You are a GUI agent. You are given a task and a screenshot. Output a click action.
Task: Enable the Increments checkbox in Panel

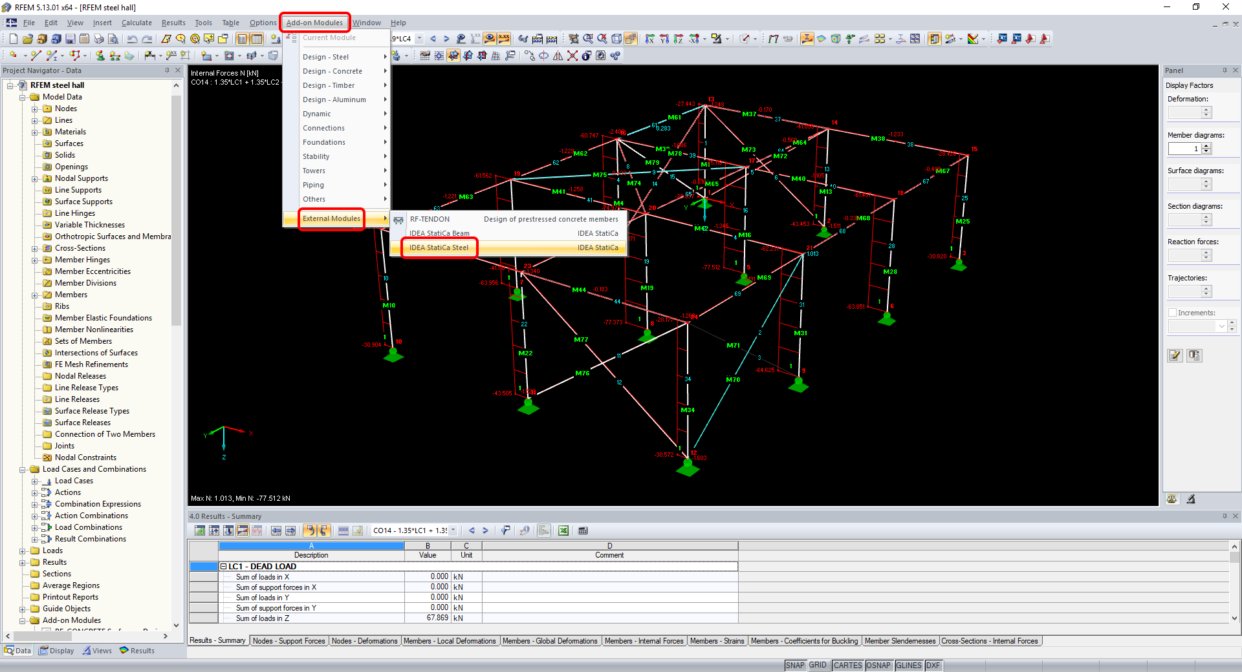(1172, 313)
